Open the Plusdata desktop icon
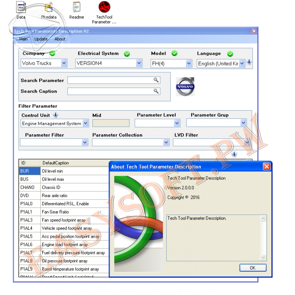 [x=49, y=10]
